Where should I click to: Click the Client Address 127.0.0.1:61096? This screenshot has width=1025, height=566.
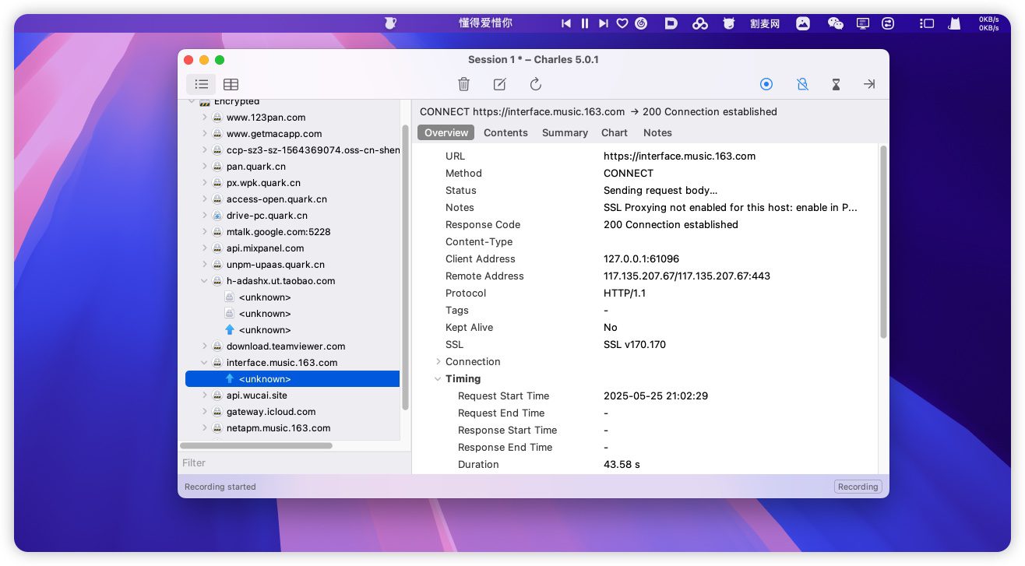click(641, 258)
